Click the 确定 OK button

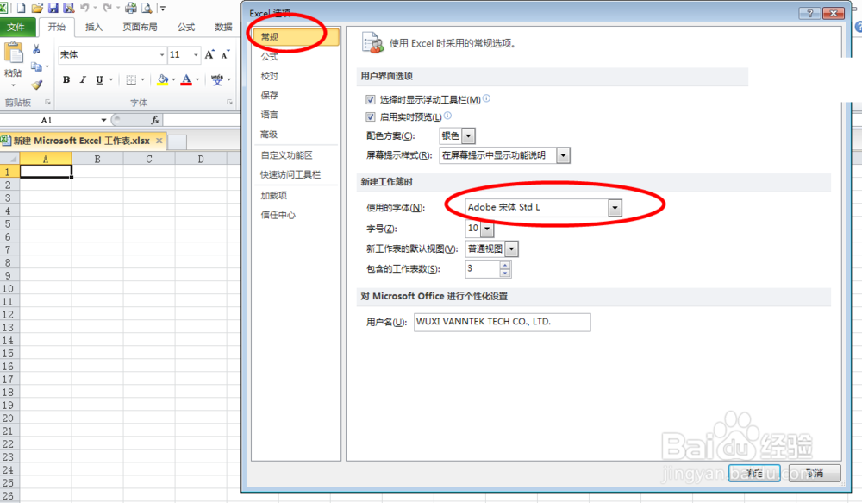(754, 473)
